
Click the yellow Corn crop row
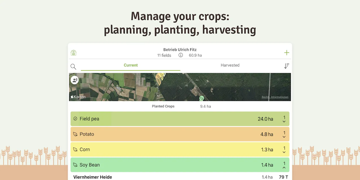(x=169, y=150)
